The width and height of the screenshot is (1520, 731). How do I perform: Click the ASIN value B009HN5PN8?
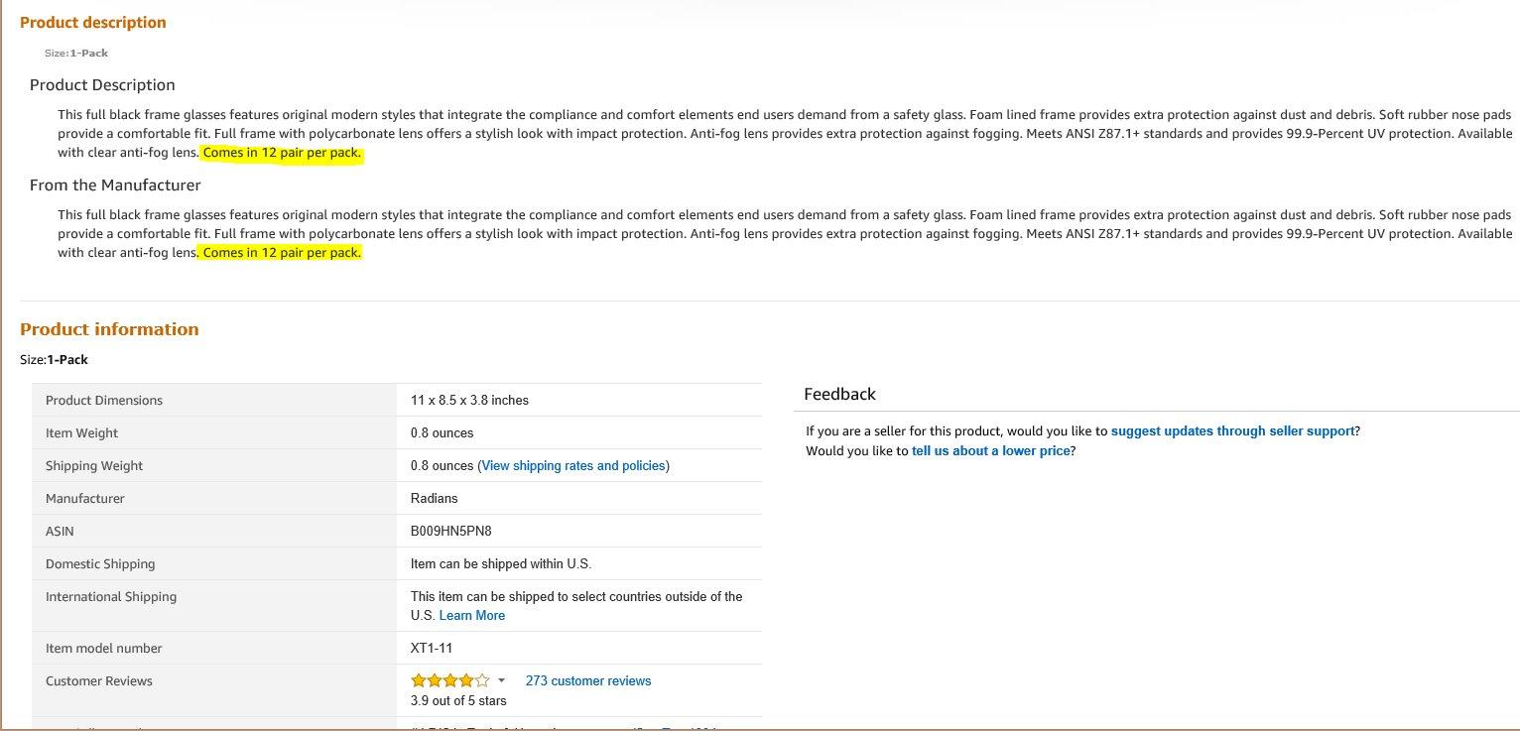451,531
